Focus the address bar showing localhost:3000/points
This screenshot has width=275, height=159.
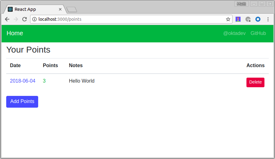pos(130,19)
